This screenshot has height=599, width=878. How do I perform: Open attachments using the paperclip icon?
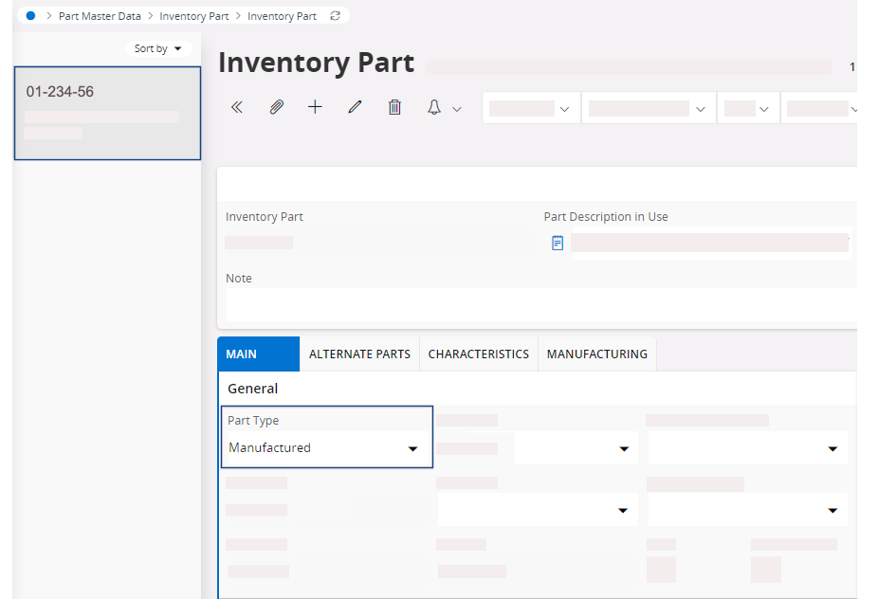[x=276, y=108]
